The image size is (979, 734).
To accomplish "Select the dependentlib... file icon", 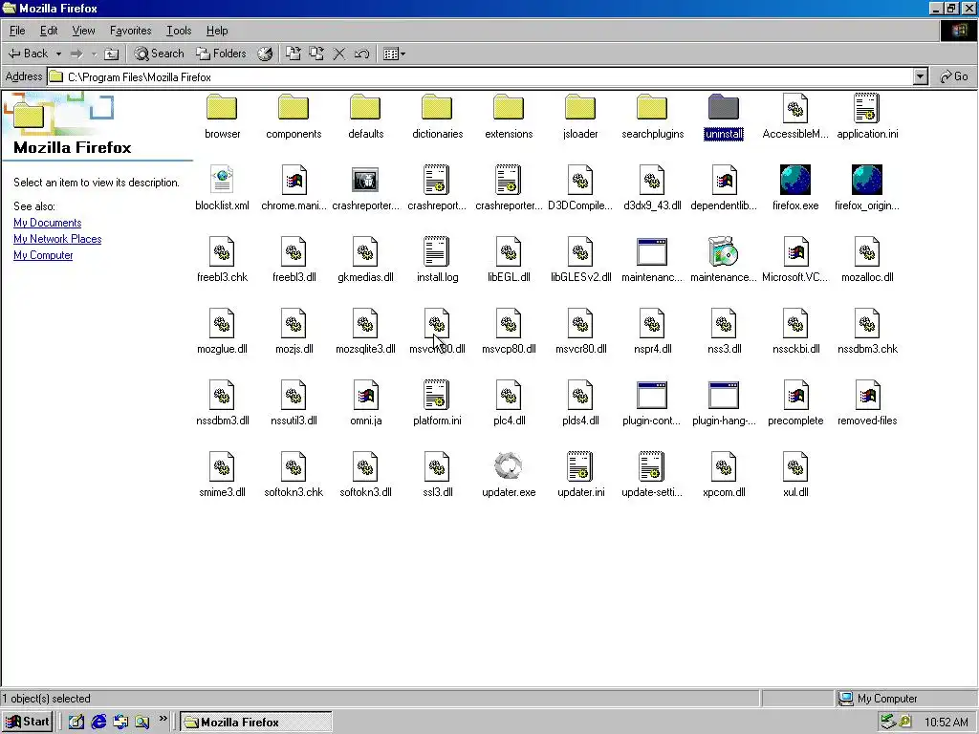I will point(724,180).
